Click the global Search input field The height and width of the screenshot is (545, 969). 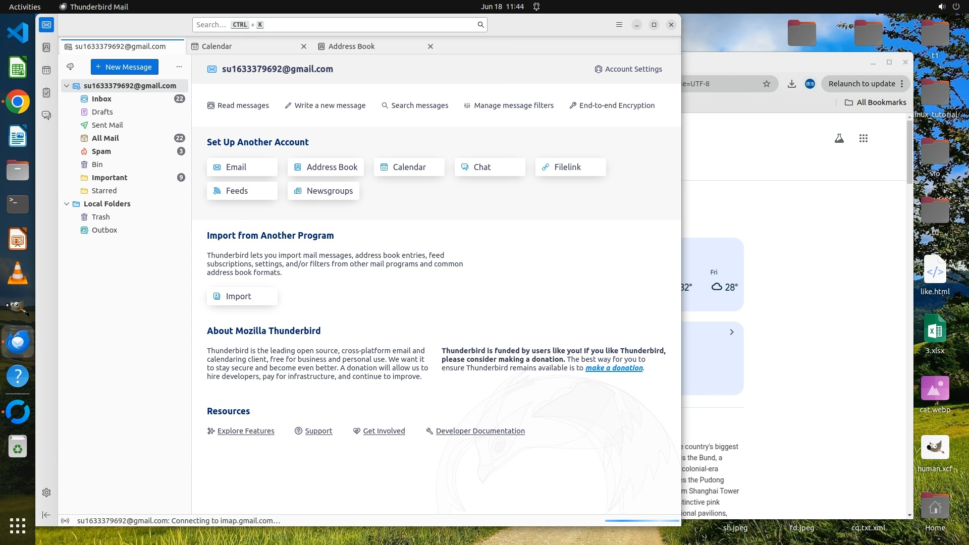333,25
